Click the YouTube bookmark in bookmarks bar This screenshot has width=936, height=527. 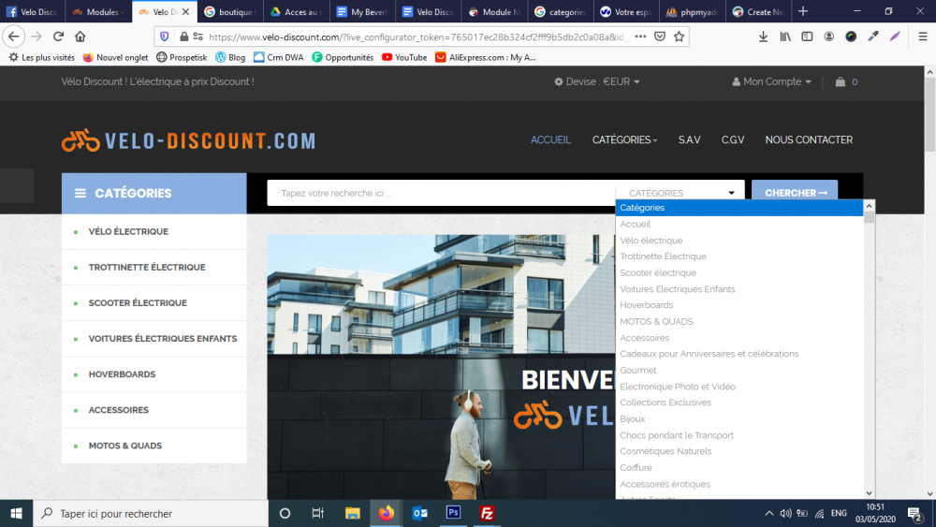(404, 57)
